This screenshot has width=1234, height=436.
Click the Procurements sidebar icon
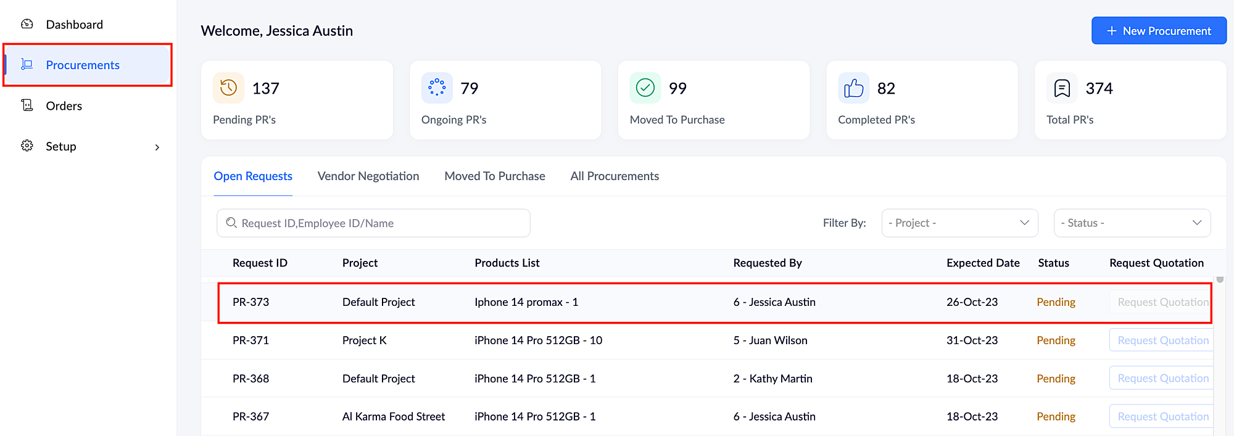click(27, 64)
